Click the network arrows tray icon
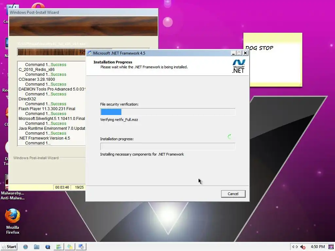Screen dimensions: 335x251 [x=295, y=247]
